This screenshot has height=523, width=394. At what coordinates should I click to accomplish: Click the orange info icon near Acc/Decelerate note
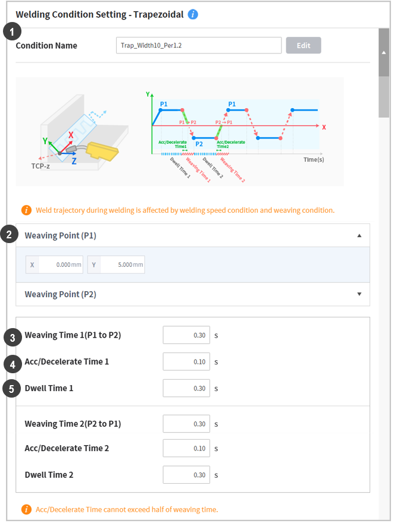click(26, 509)
